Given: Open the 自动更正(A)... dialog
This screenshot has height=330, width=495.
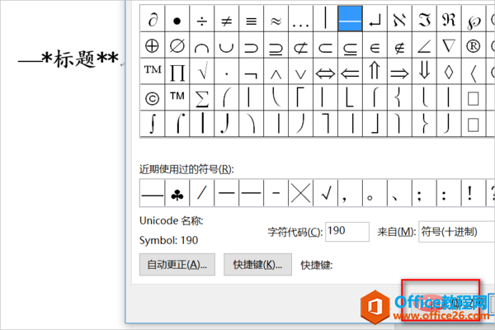Looking at the screenshot, I should [177, 264].
